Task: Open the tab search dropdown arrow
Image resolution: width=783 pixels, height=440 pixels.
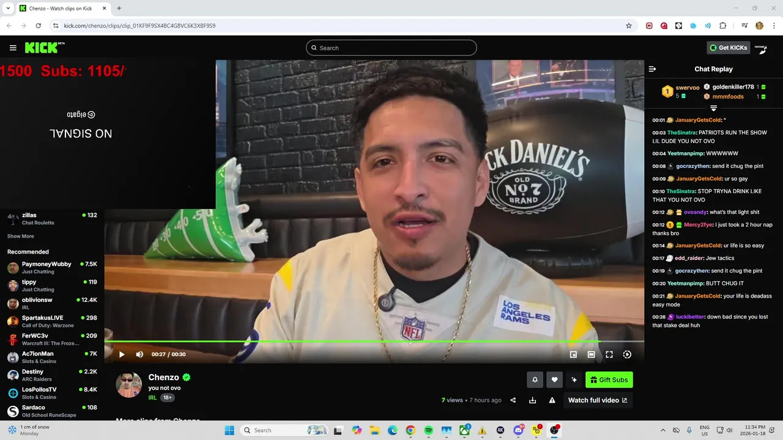Action: (8, 9)
